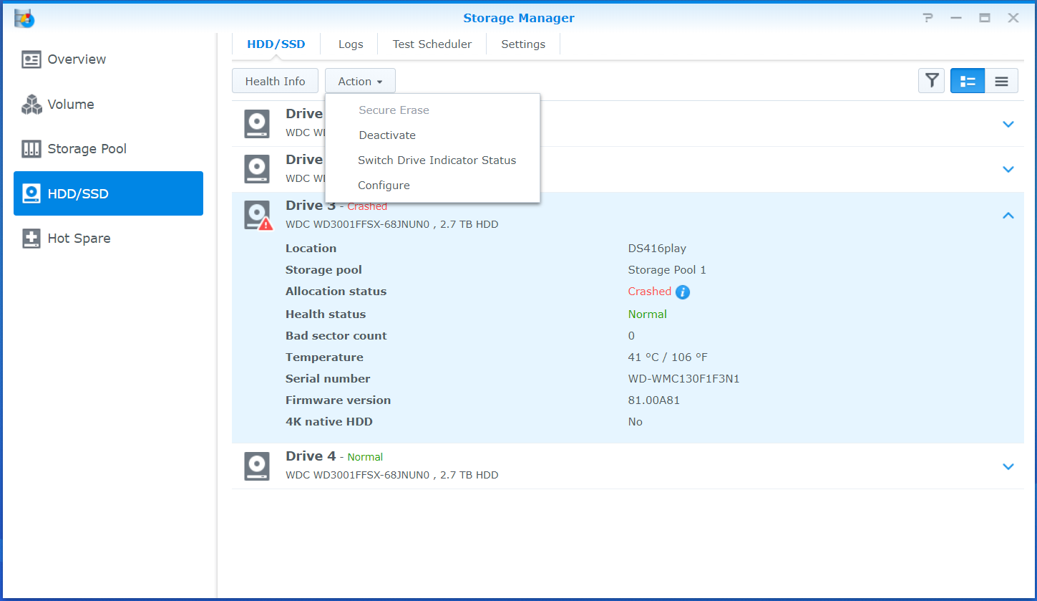Open the Overview sidebar section
Viewport: 1037px width, 601px height.
tap(108, 59)
